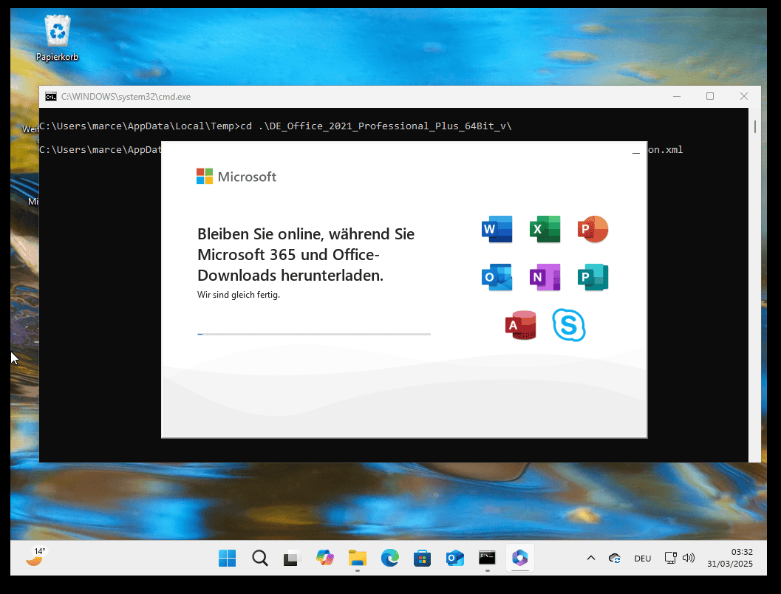Viewport: 781px width, 594px height.
Task: Click the Skype icon in the installer
Action: coord(568,325)
